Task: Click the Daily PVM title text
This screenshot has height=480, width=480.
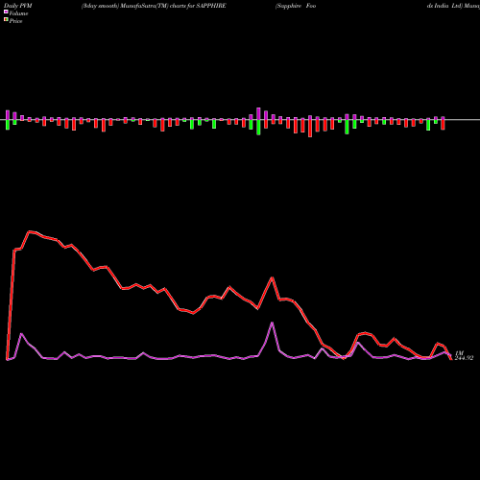Action: (x=18, y=6)
